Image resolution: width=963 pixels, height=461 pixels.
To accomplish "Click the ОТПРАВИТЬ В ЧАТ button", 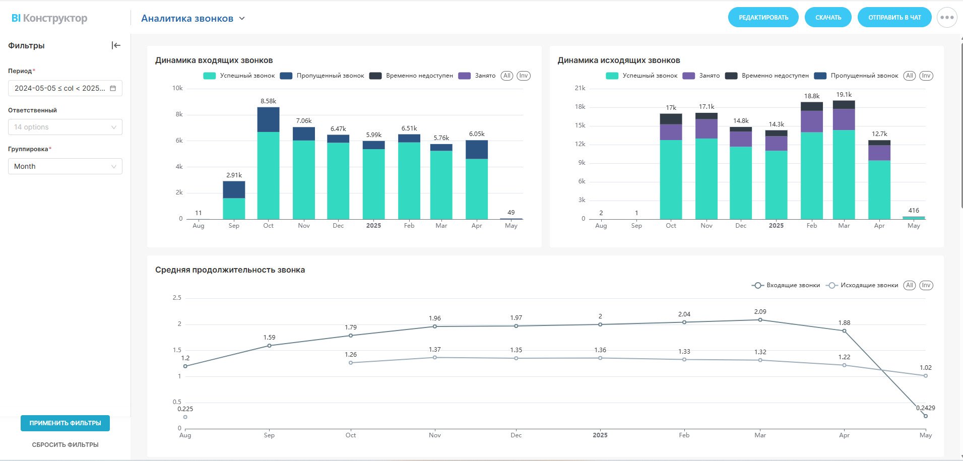I will pyautogui.click(x=894, y=18).
